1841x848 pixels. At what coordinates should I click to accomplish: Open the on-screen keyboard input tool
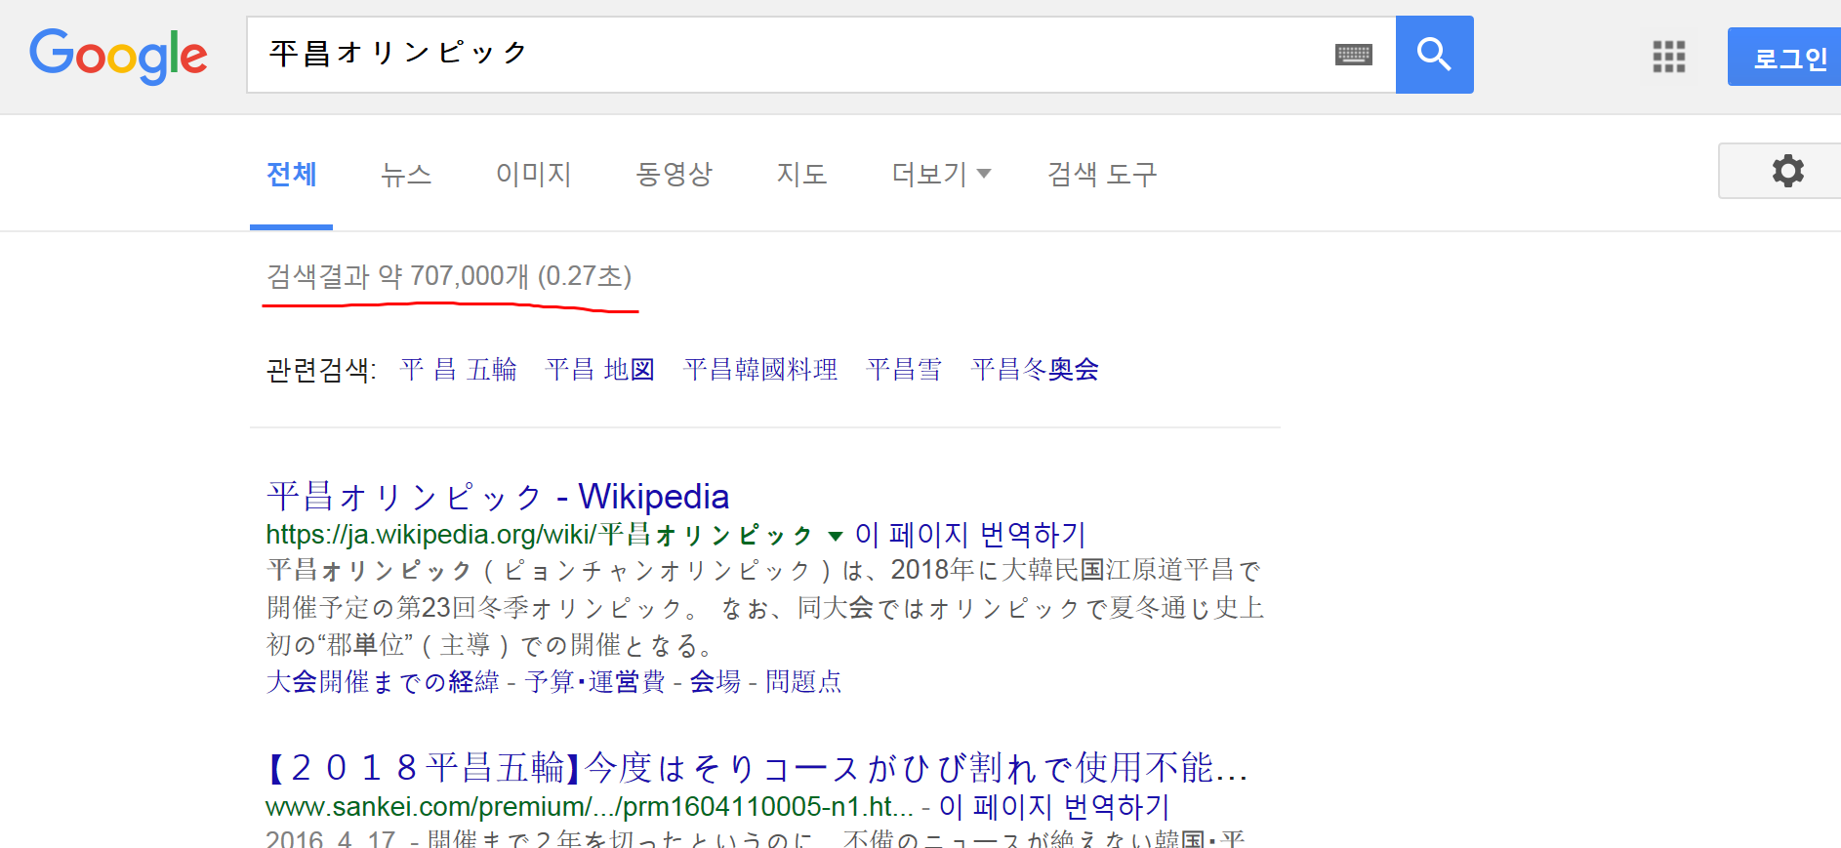pyautogui.click(x=1353, y=55)
